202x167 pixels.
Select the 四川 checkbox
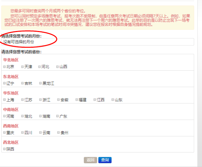(x=23, y=132)
